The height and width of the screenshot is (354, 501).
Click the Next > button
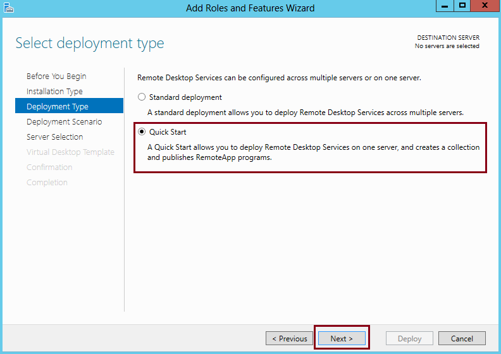pyautogui.click(x=342, y=338)
